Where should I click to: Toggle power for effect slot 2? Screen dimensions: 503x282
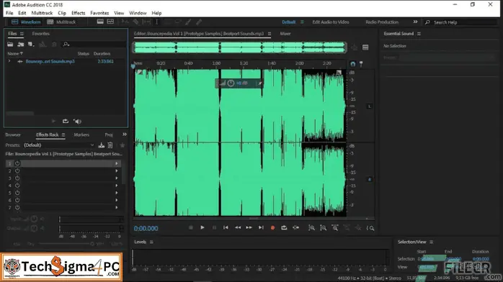(x=17, y=171)
